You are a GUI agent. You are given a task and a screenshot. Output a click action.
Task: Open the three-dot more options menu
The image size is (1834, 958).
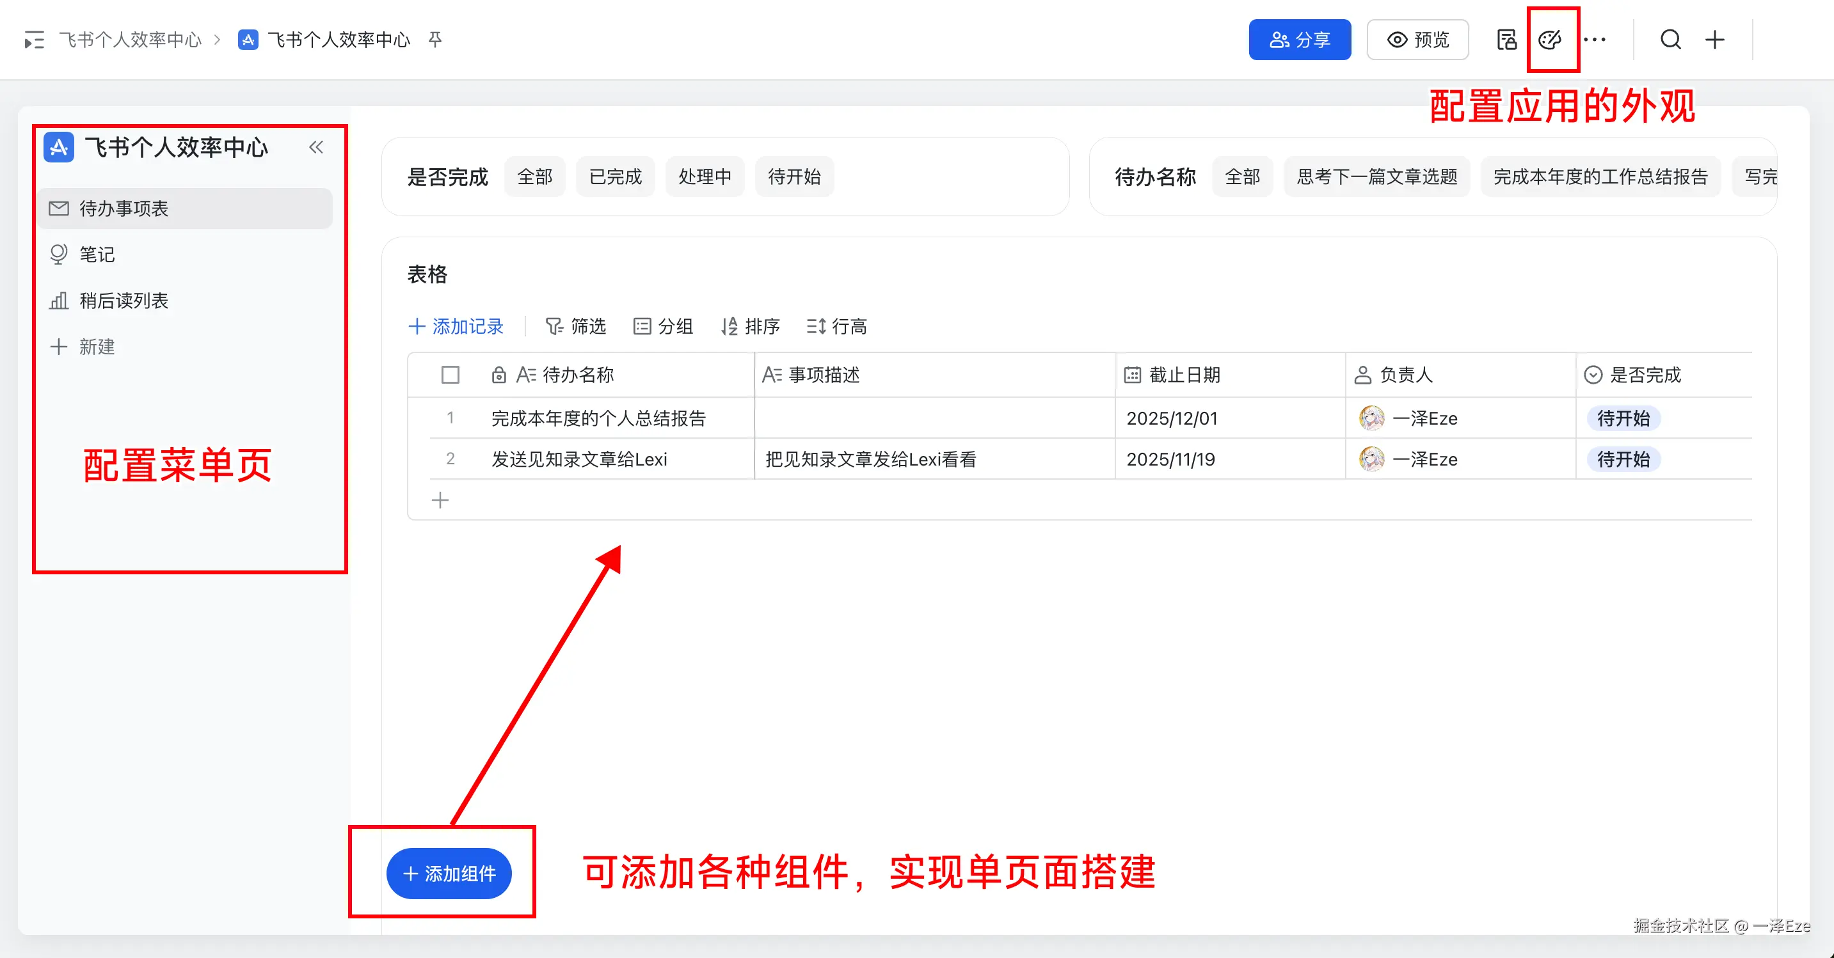click(x=1595, y=40)
